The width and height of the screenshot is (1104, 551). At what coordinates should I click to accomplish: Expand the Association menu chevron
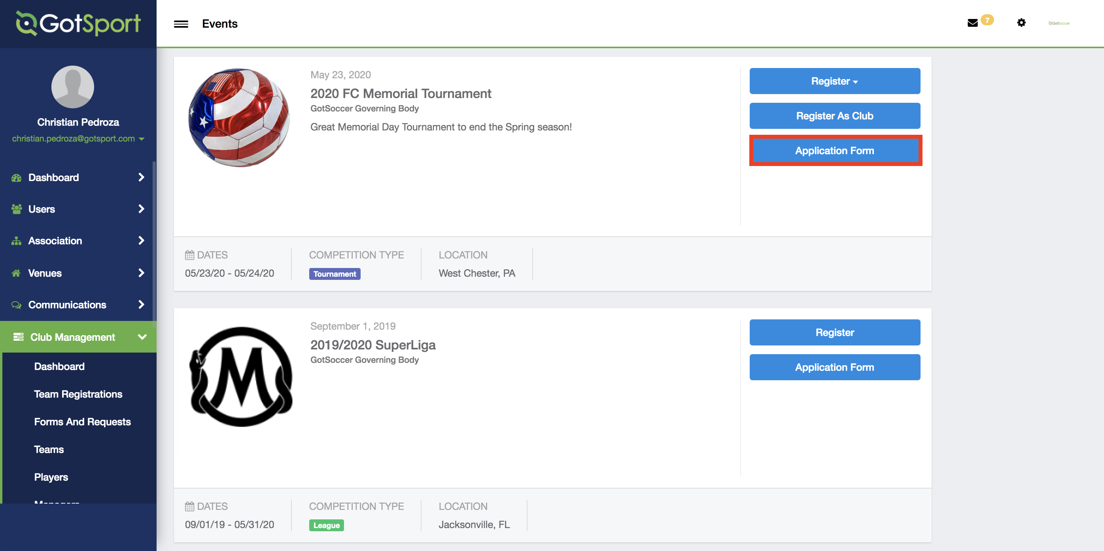(141, 240)
